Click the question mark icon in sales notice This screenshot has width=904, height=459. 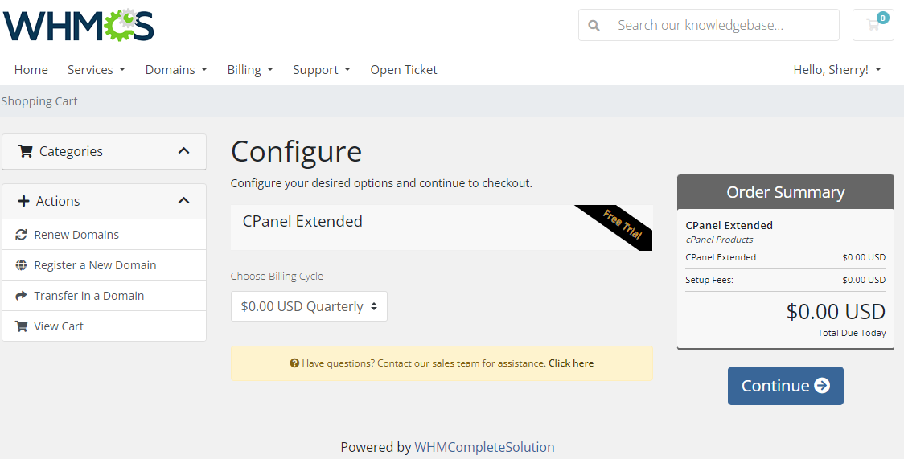coord(294,363)
